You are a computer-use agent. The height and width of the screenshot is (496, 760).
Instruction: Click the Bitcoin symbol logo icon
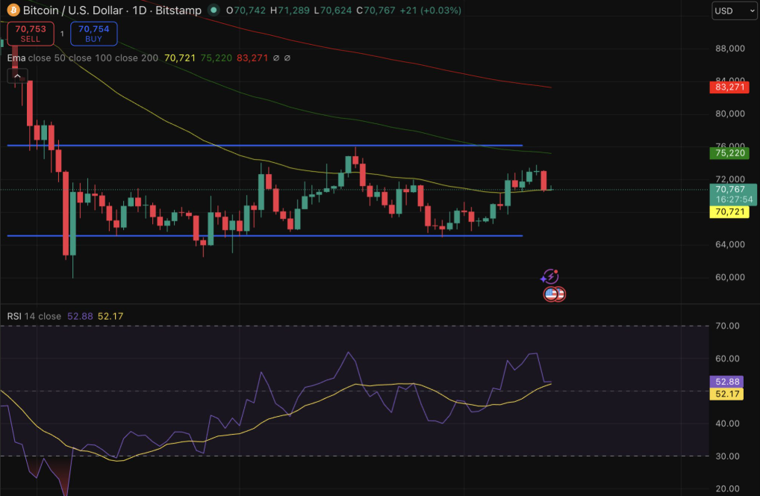click(13, 10)
